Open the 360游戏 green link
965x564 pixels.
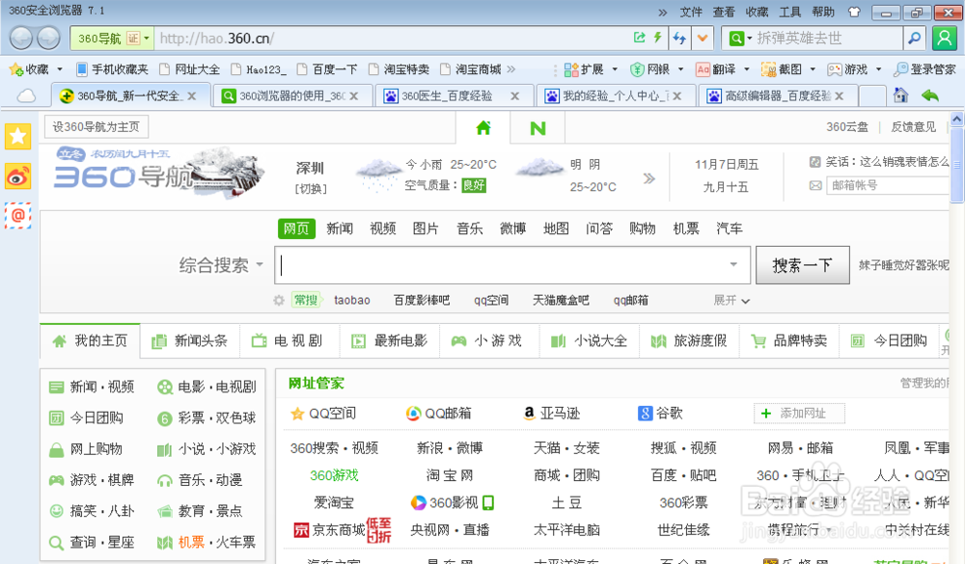(x=334, y=475)
